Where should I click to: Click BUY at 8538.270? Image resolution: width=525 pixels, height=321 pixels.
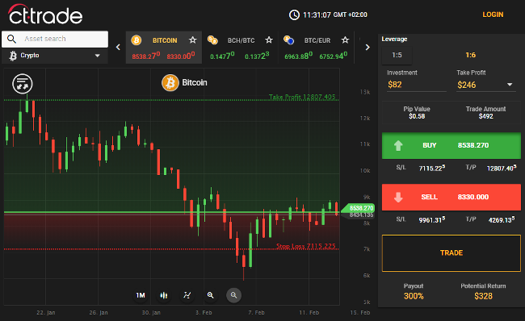451,145
